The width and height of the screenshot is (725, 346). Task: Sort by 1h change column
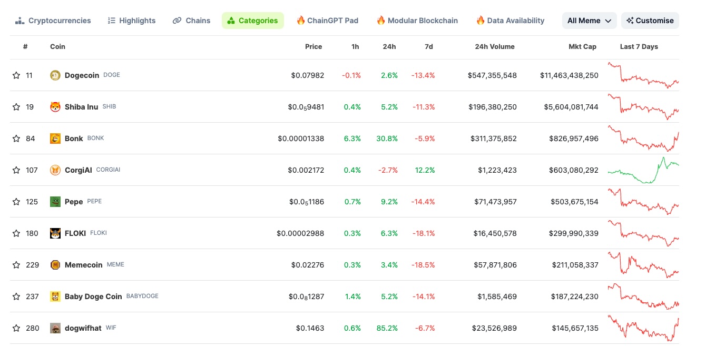(x=355, y=47)
